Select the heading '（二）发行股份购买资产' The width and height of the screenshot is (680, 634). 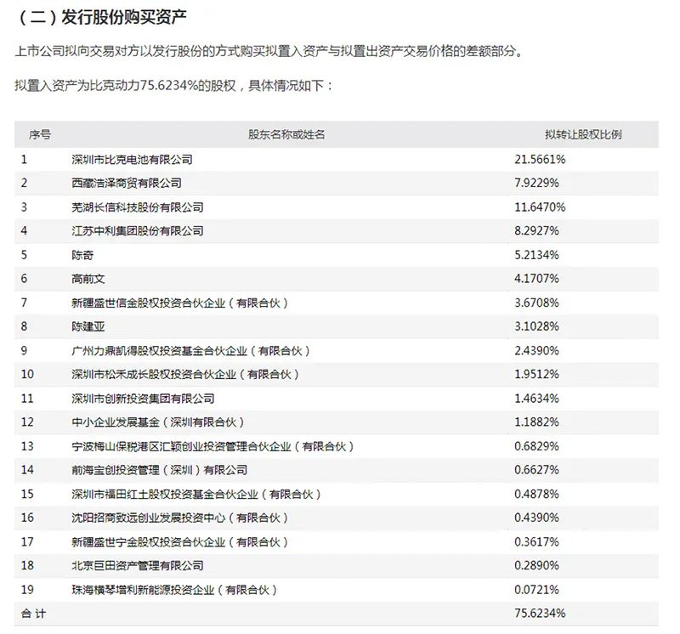[x=102, y=18]
